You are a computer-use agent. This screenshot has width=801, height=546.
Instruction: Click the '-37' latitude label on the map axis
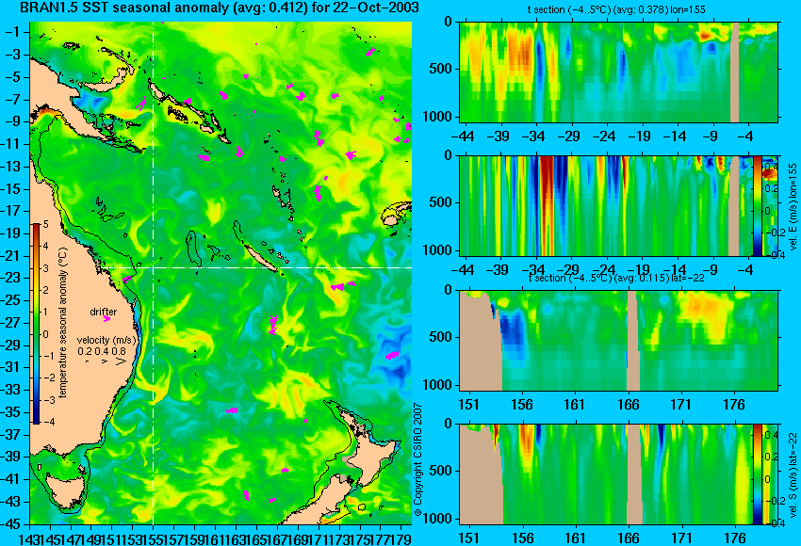[x=12, y=435]
